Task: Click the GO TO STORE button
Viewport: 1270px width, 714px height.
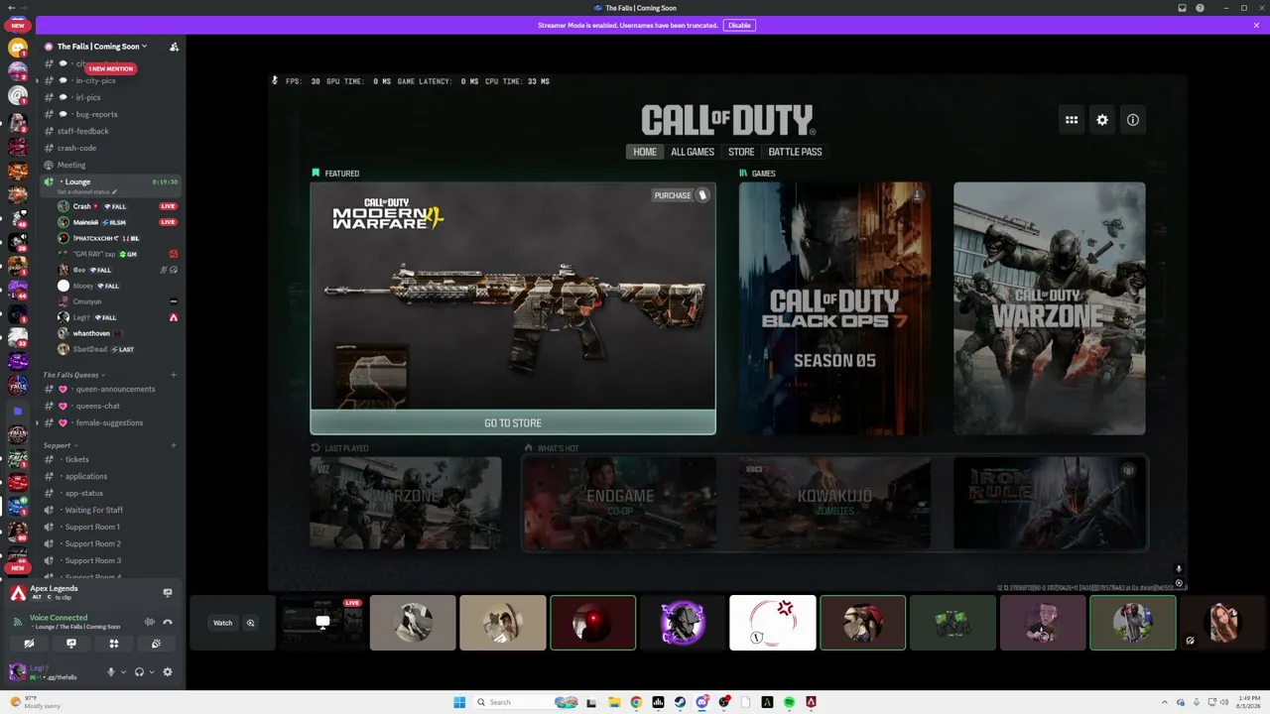Action: pyautogui.click(x=513, y=423)
